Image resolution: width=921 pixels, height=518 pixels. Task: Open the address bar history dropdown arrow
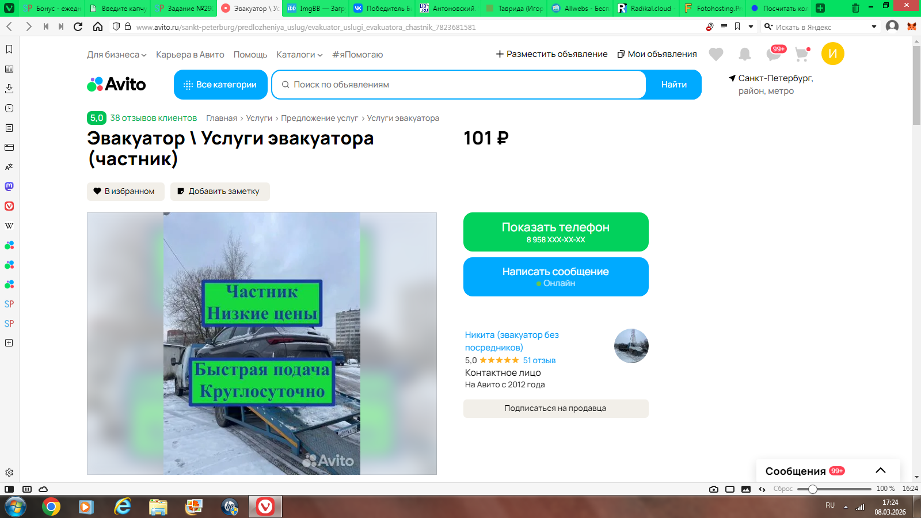tap(751, 26)
